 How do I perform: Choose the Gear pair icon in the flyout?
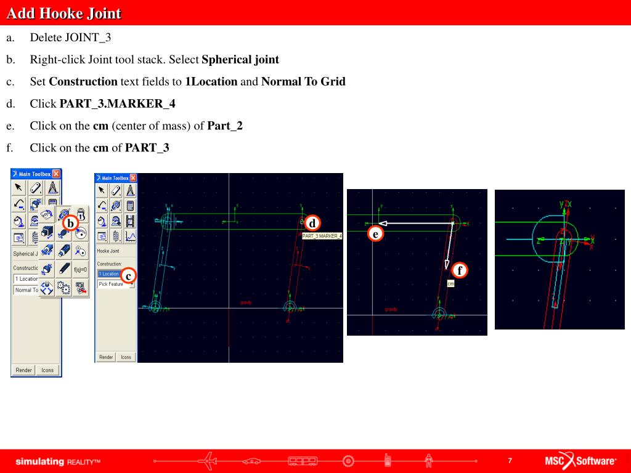tap(63, 288)
